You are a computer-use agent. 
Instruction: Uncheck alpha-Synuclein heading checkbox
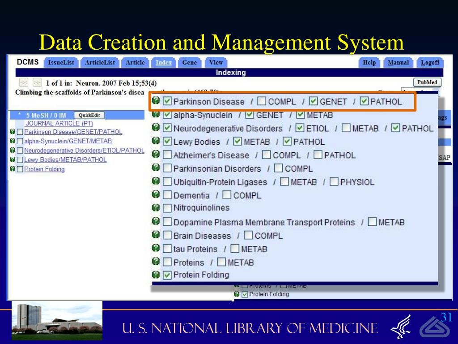click(167, 115)
